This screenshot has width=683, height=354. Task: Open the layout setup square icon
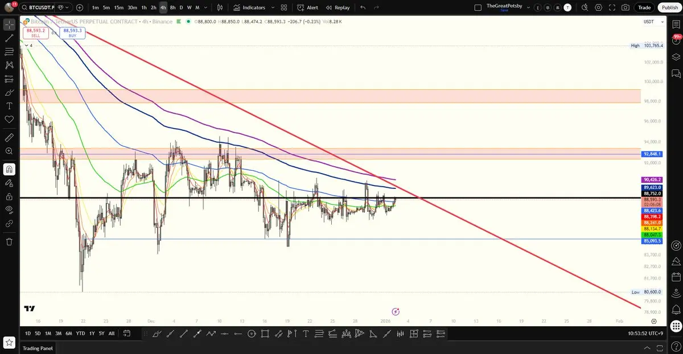(x=478, y=7)
